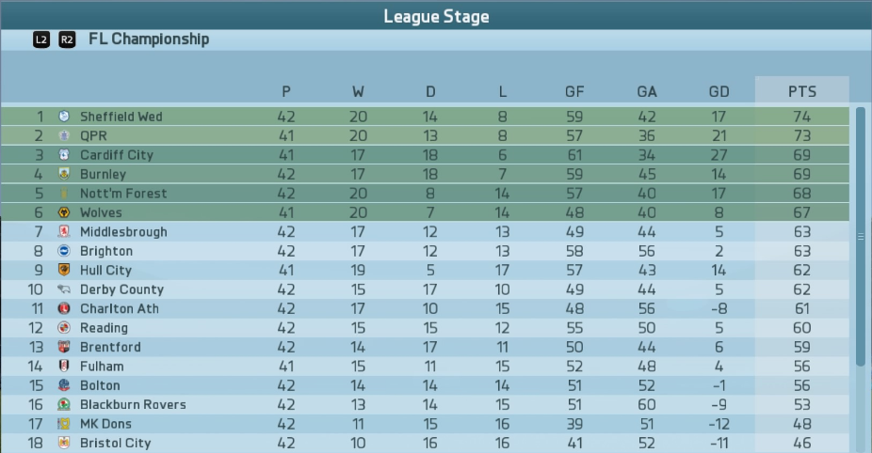Click the Hull City tiger badge
The image size is (872, 453).
[64, 270]
